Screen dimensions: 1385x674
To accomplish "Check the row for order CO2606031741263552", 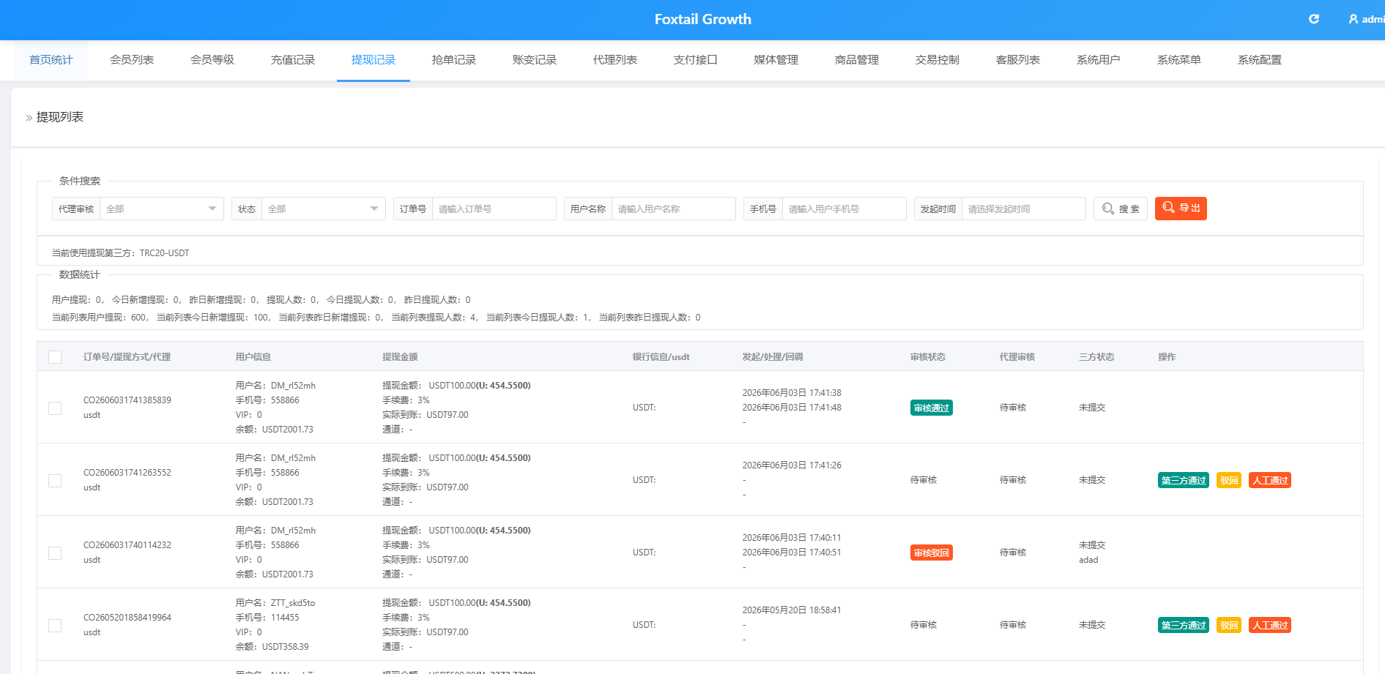I will [55, 480].
